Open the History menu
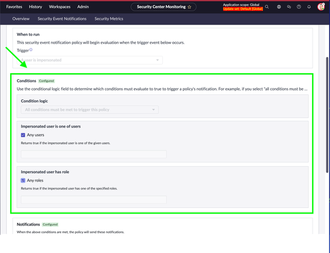The width and height of the screenshot is (330, 253). click(x=35, y=7)
